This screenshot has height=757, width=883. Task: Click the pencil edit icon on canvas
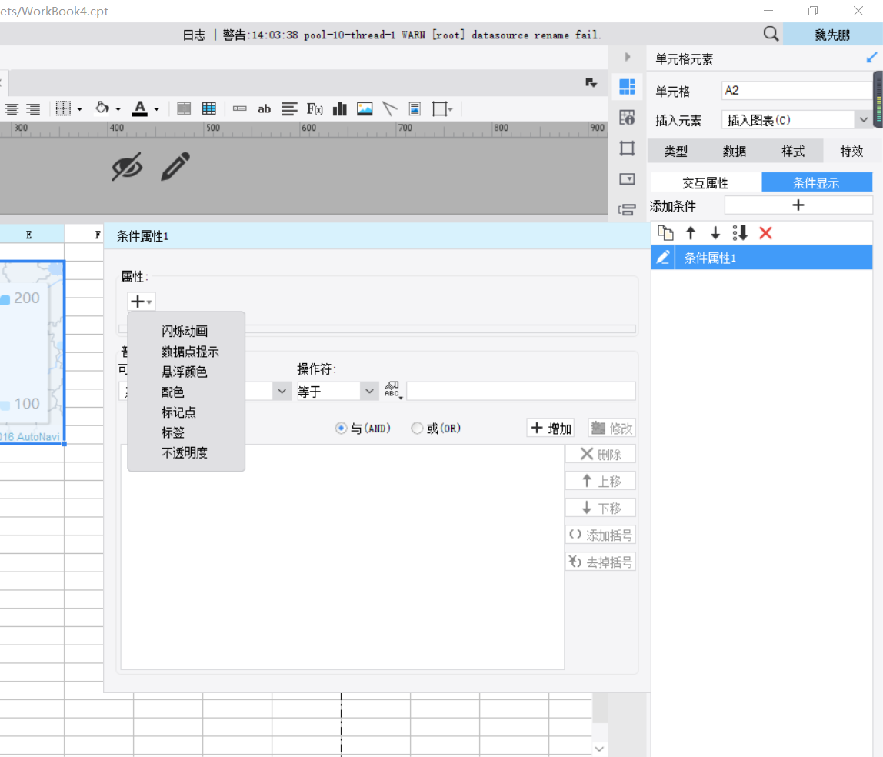pyautogui.click(x=175, y=166)
